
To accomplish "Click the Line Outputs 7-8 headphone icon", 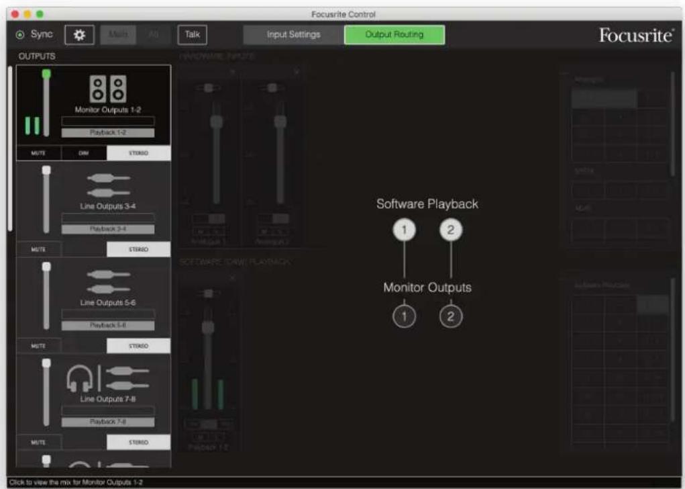I will pos(80,378).
